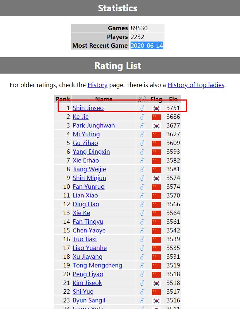Click the male gender symbol for Park Junghwan

(x=142, y=126)
